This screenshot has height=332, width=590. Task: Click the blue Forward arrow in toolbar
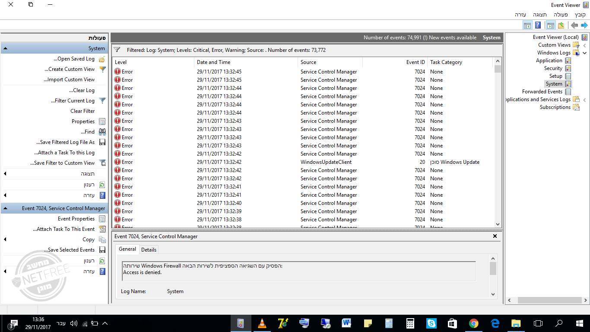[584, 26]
